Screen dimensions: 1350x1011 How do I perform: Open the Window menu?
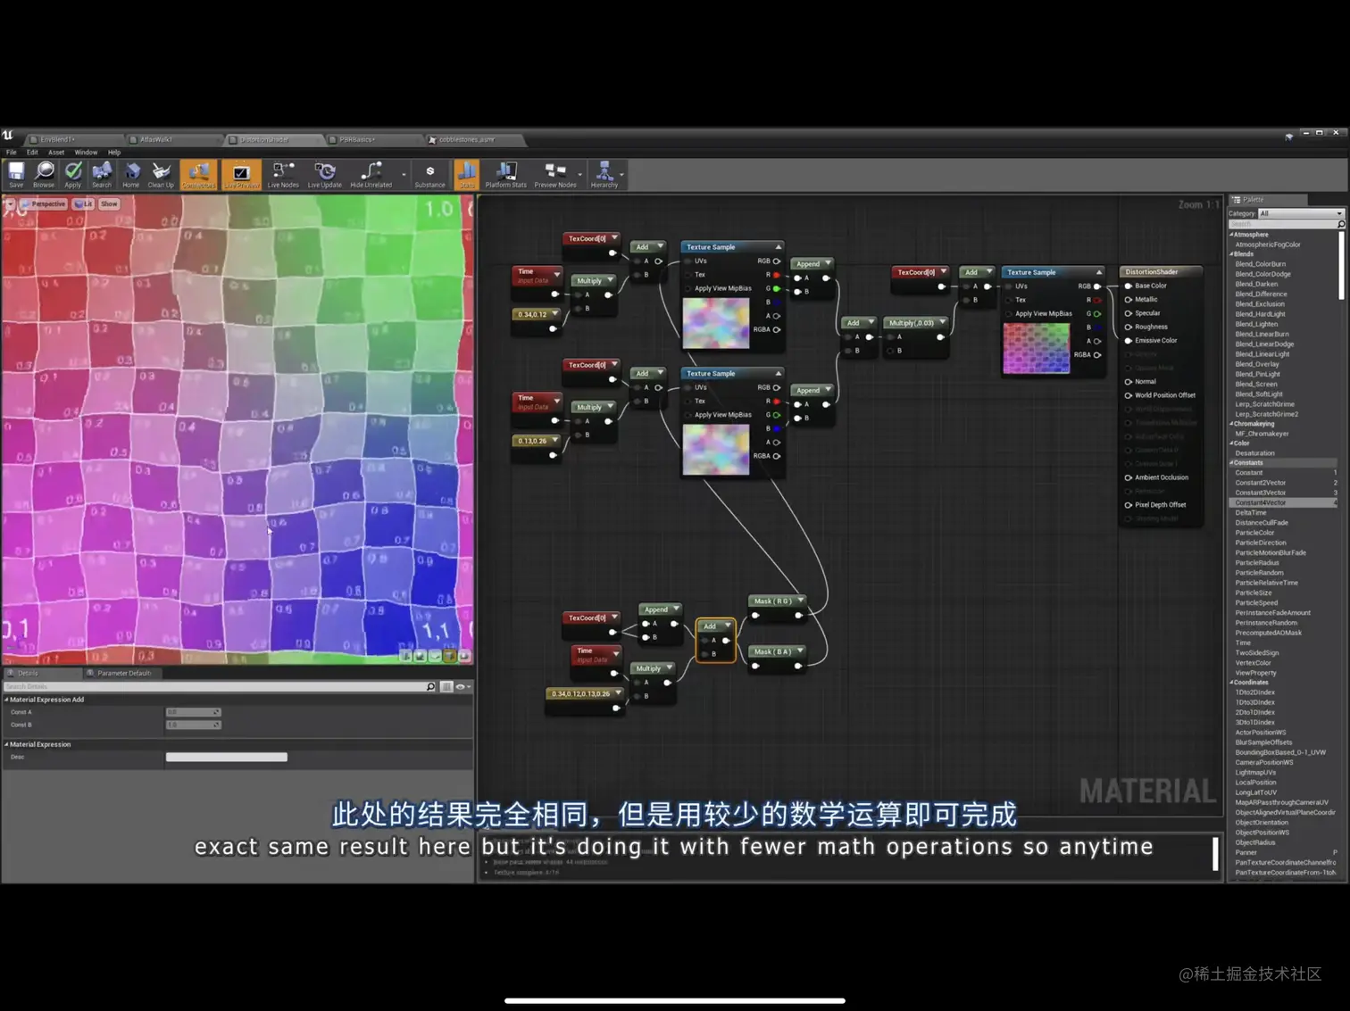point(86,153)
